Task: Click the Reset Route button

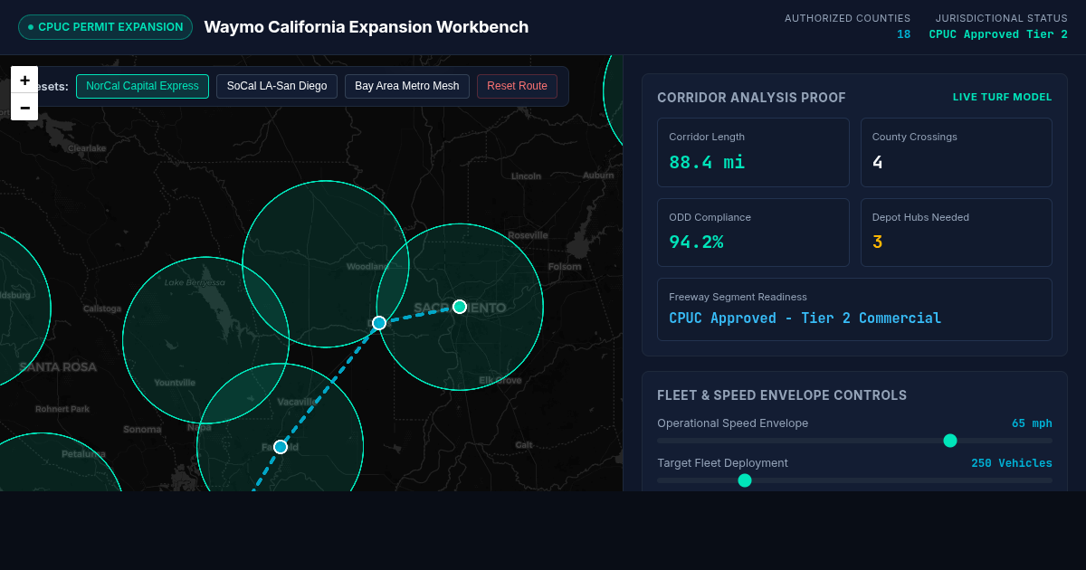Action: coord(517,86)
